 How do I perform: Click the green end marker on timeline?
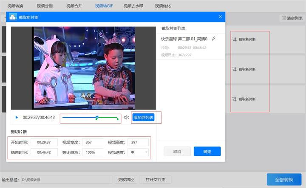click(x=117, y=119)
